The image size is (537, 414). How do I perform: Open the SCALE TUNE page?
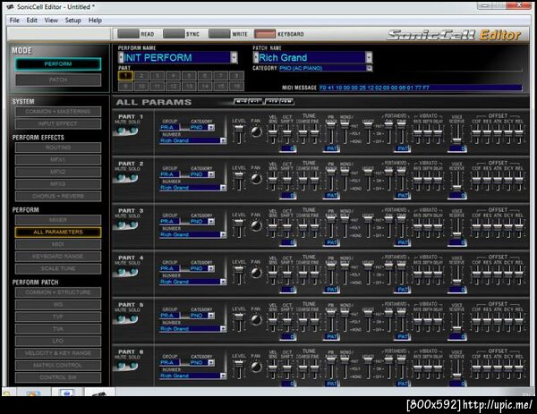pos(58,268)
